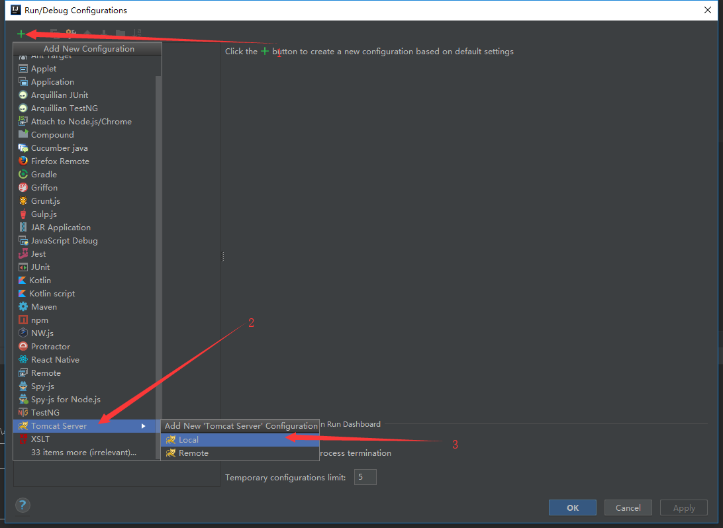The width and height of the screenshot is (723, 528).
Task: Choose the Maven configuration type
Action: pos(87,307)
